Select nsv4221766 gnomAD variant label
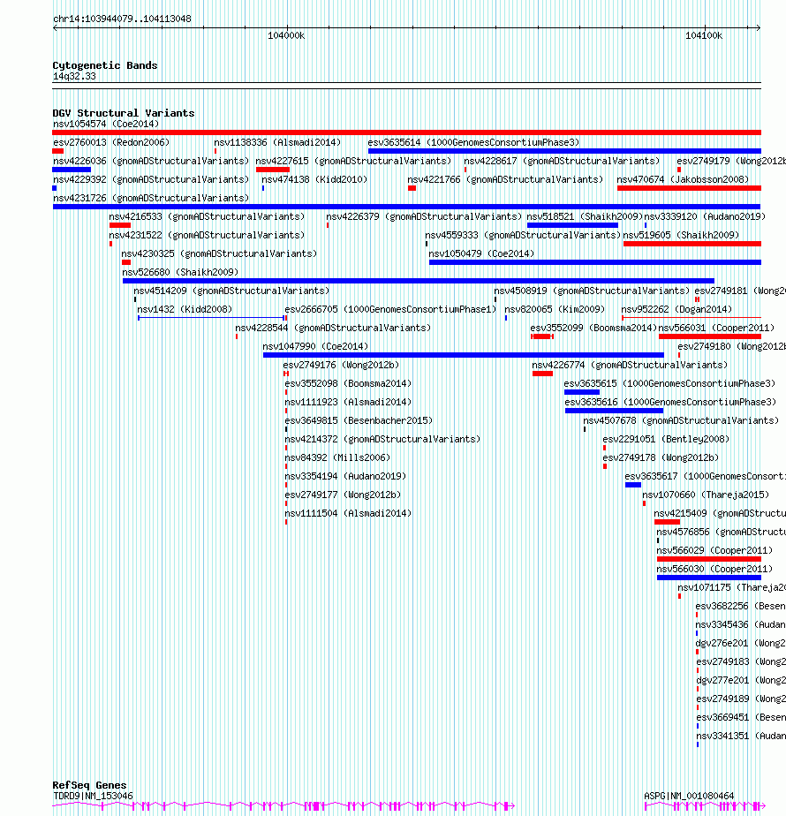 (505, 179)
